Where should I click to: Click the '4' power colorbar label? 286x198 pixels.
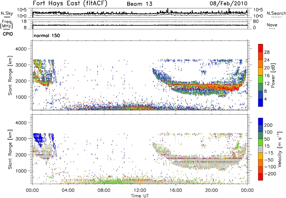click(x=265, y=99)
